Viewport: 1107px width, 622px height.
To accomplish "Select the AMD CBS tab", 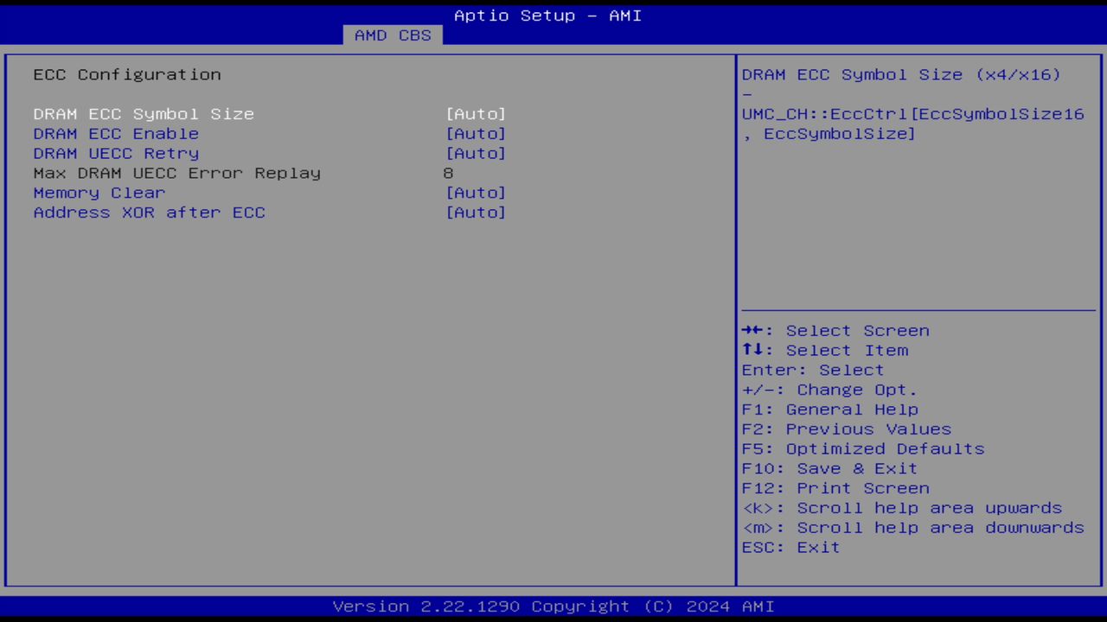I will point(393,35).
